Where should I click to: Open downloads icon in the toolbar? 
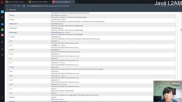pyautogui.click(x=176, y=6)
